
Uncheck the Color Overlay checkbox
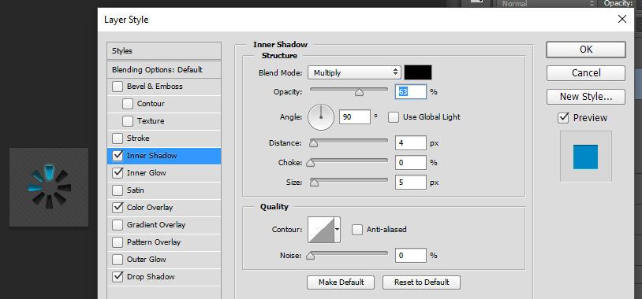118,208
